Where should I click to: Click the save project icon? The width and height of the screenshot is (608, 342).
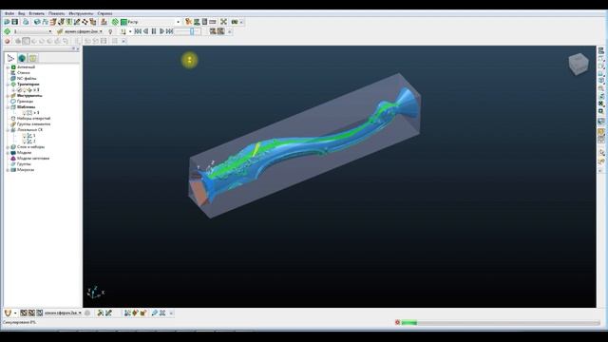click(x=15, y=22)
